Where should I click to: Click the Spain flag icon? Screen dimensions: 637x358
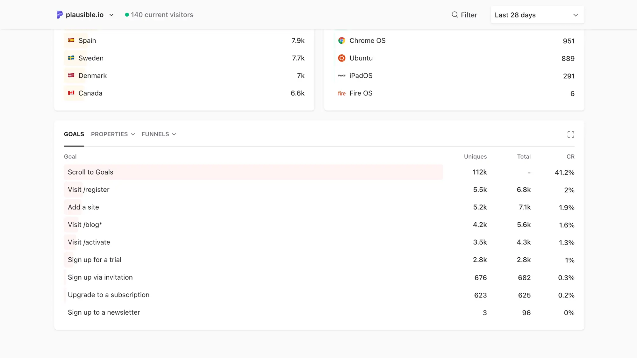[71, 40]
